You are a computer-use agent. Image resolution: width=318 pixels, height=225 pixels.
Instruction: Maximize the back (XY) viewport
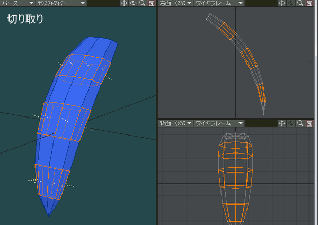click(310, 123)
